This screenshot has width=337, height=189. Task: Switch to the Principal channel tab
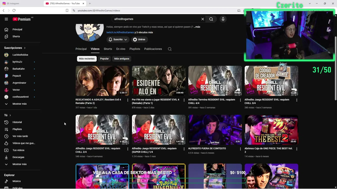click(81, 49)
